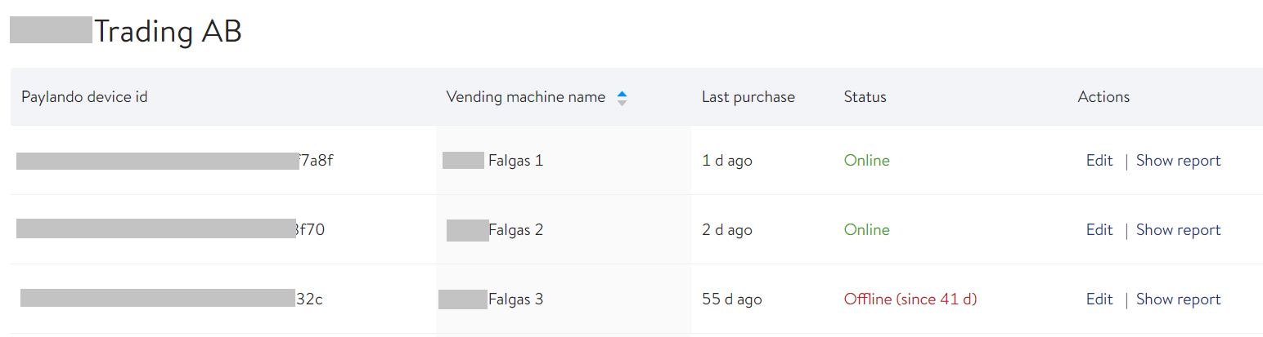Show report for Falgas 1

1178,161
